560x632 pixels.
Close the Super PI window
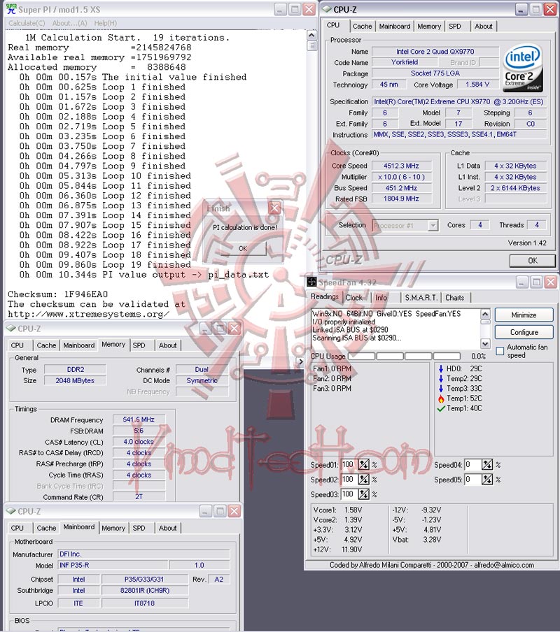click(309, 9)
